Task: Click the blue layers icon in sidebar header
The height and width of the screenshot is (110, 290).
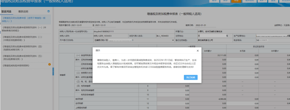Action: click(x=48, y=11)
